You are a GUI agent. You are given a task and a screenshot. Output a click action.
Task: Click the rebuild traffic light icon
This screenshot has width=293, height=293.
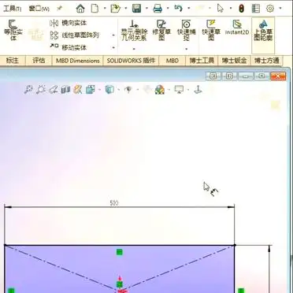pos(242,9)
